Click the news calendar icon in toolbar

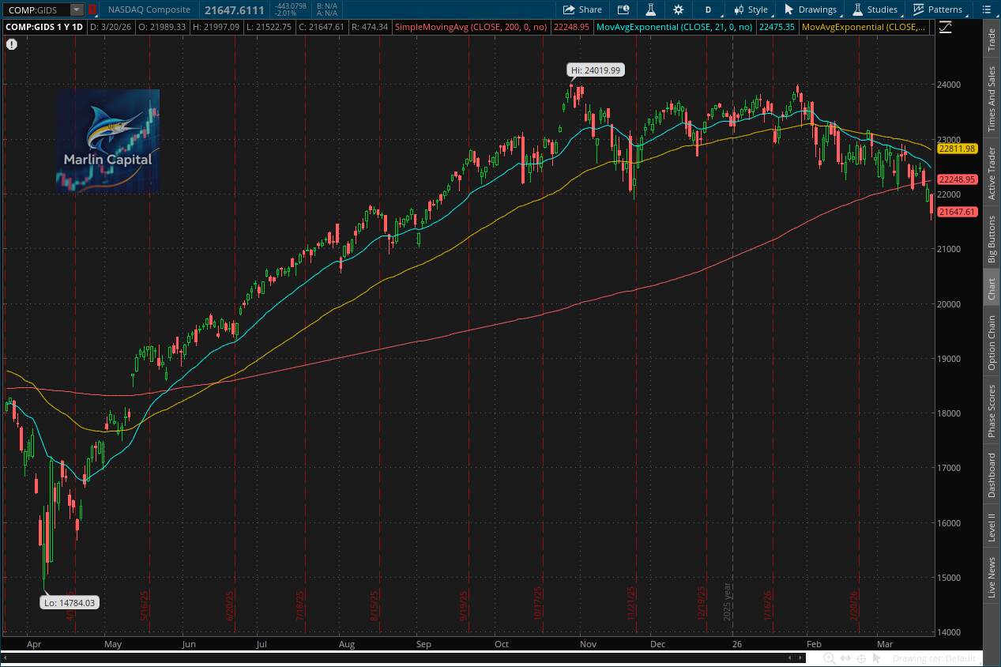(623, 9)
